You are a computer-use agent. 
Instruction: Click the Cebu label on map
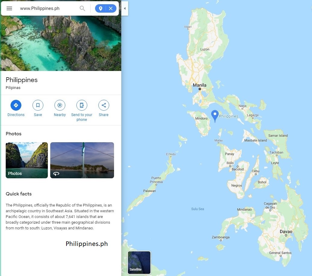pyautogui.click(x=255, y=171)
